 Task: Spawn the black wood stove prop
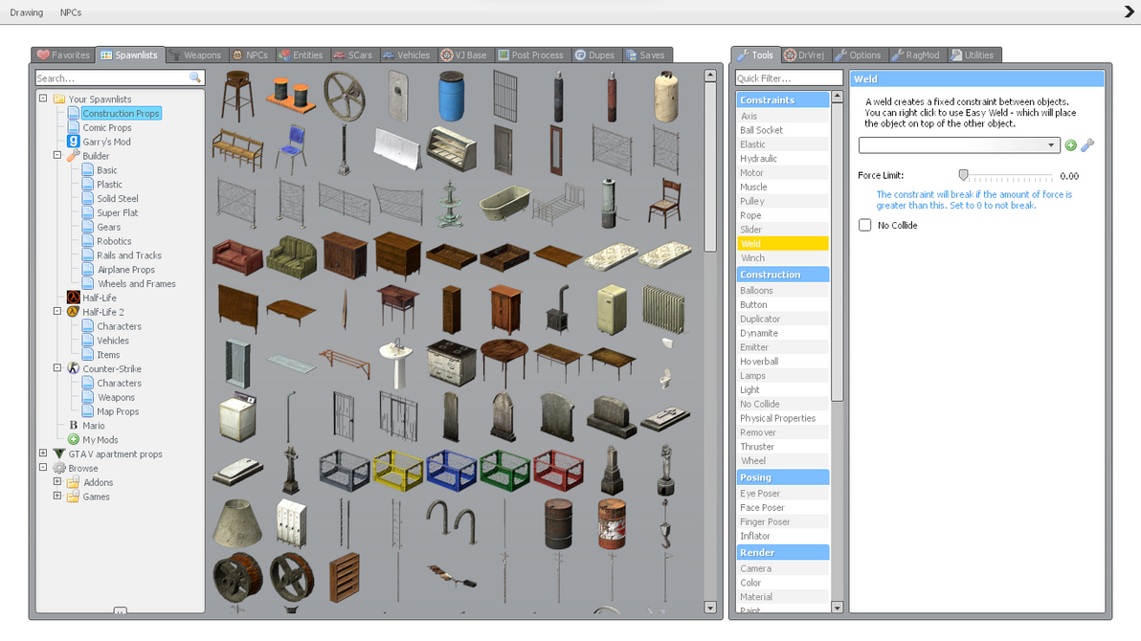[558, 309]
